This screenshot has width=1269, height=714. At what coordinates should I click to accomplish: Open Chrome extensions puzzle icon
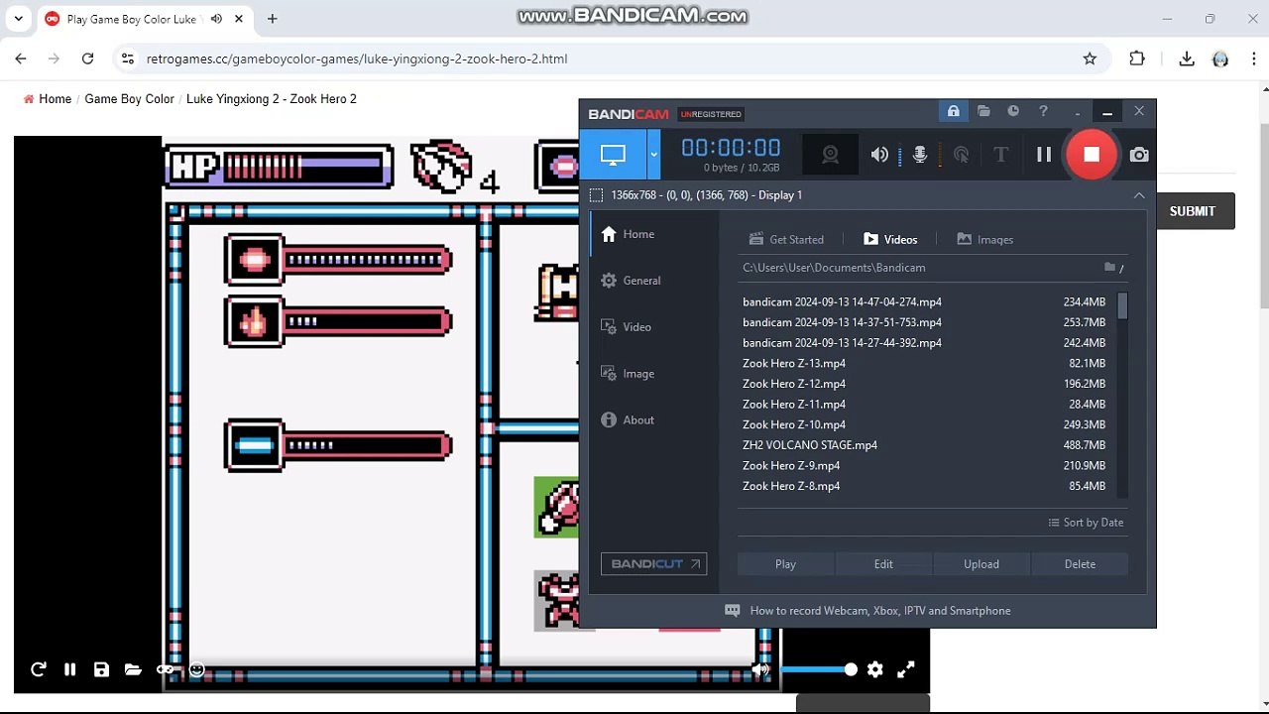[1137, 59]
